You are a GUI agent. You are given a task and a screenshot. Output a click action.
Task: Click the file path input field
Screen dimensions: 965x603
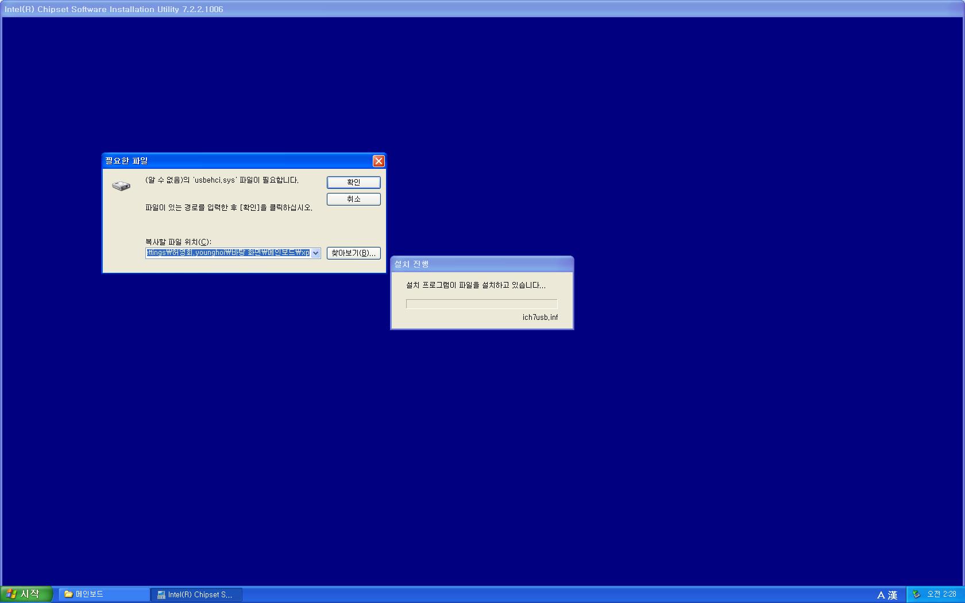click(x=228, y=253)
